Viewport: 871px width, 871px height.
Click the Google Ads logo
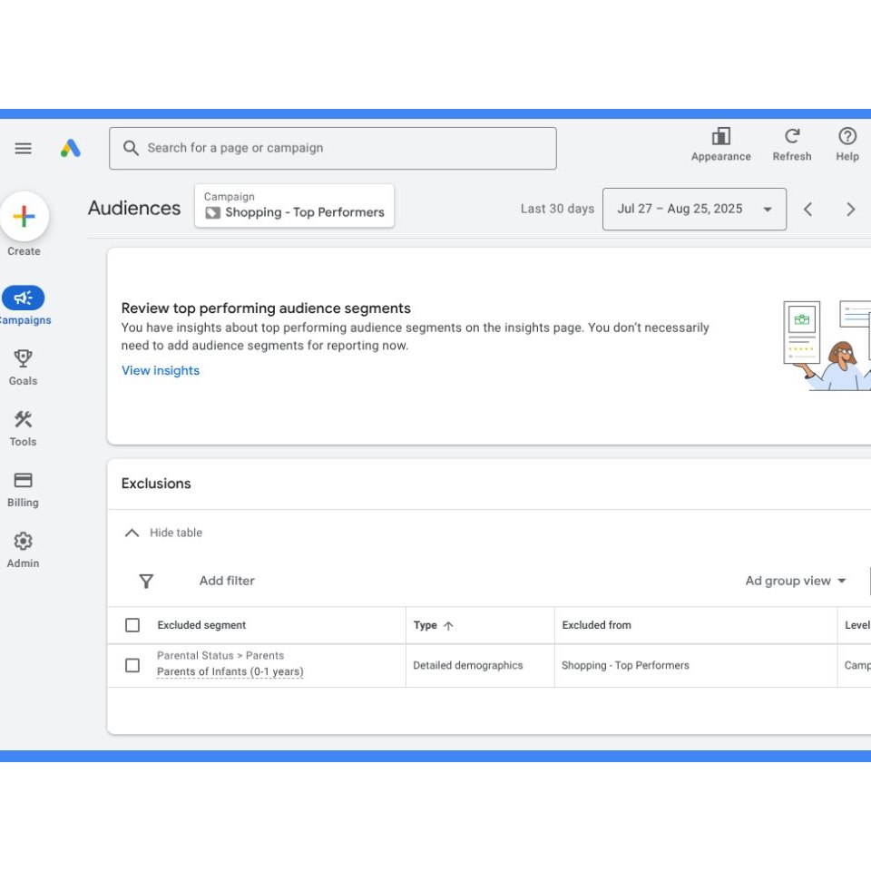click(x=71, y=148)
